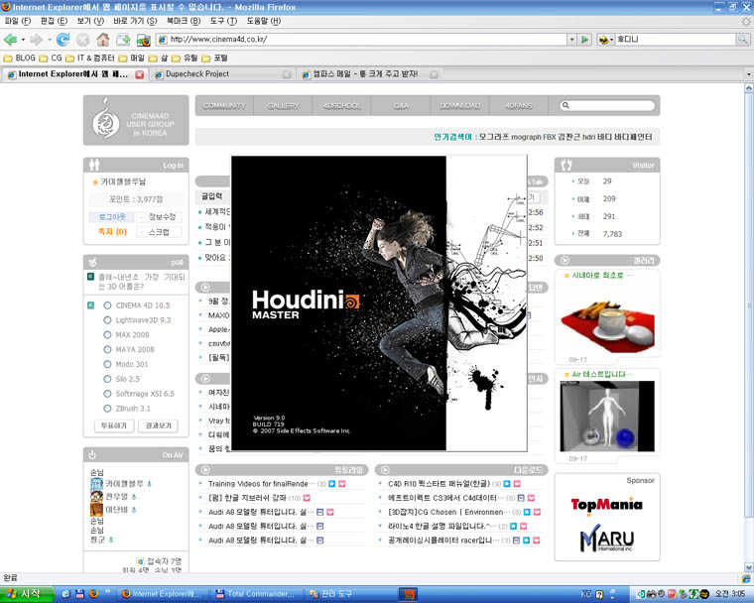754x603 pixels.
Task: Open the COMMUNITY site navigation item
Action: (224, 106)
